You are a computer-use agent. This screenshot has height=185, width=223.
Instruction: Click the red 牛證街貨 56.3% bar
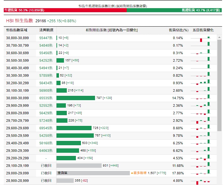[65, 10]
